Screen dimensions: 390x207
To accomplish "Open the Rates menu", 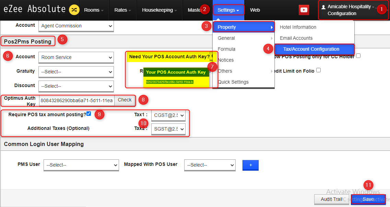I will (122, 10).
